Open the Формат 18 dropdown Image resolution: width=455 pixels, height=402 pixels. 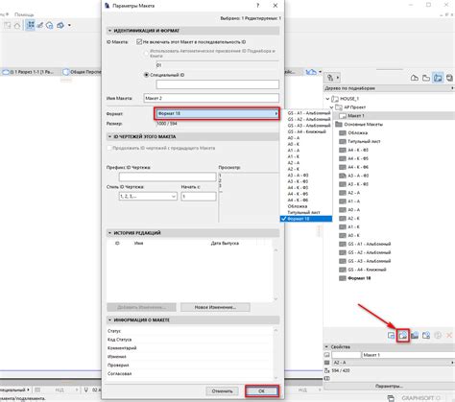(x=217, y=113)
